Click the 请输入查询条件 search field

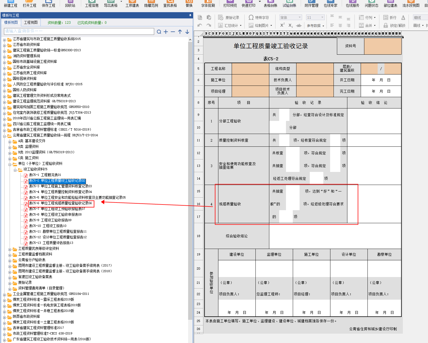(x=79, y=31)
